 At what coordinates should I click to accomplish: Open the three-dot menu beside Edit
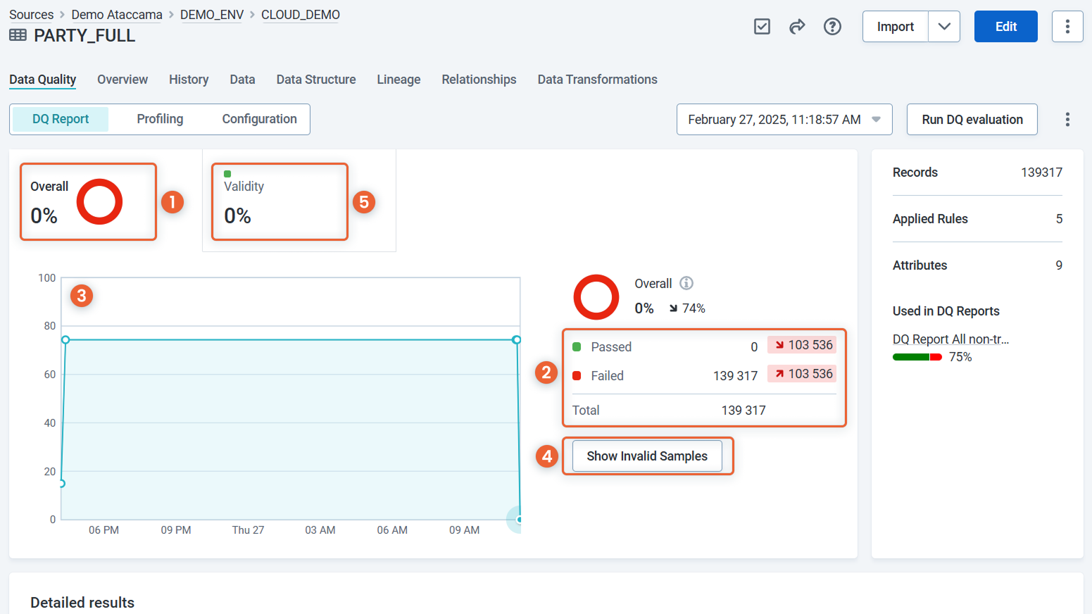(x=1067, y=27)
